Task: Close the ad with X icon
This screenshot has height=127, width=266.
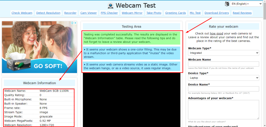Action: click(76, 23)
